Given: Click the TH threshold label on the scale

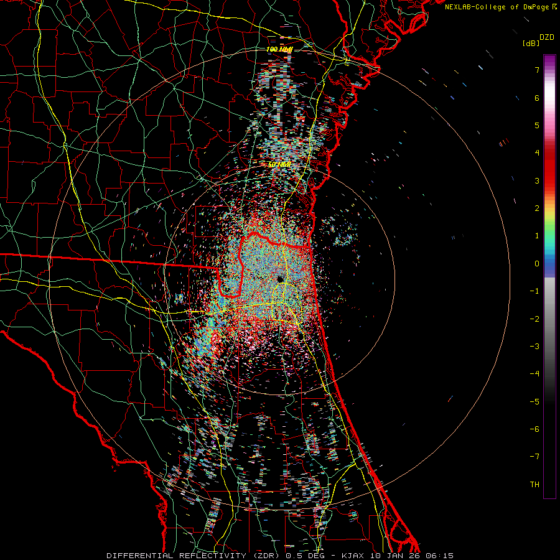Looking at the screenshot, I should [x=534, y=485].
